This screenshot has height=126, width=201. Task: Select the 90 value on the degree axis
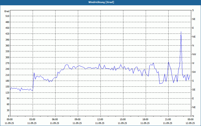[x=8, y=99]
